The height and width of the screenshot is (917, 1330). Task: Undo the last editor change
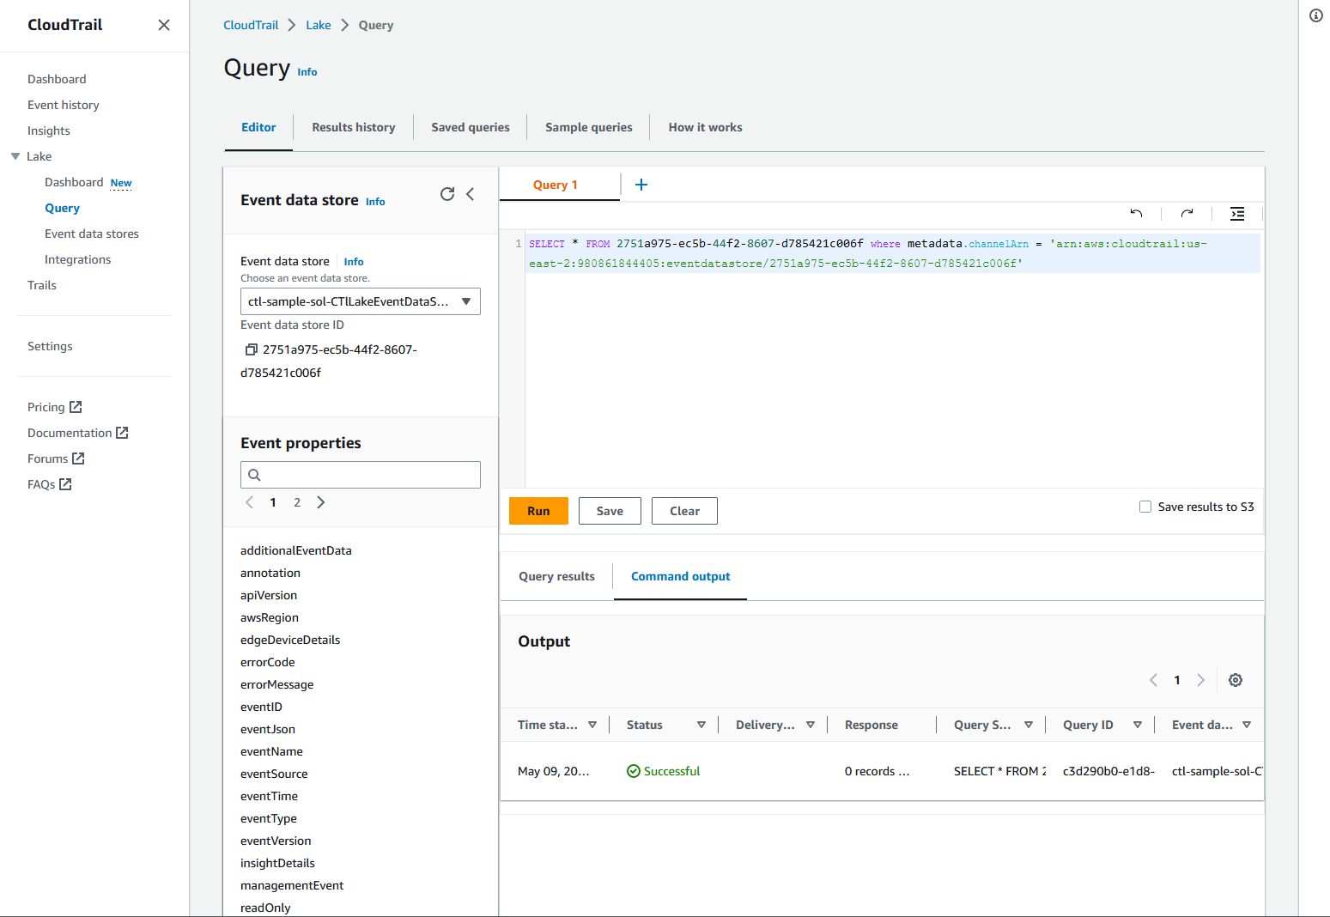(x=1136, y=214)
